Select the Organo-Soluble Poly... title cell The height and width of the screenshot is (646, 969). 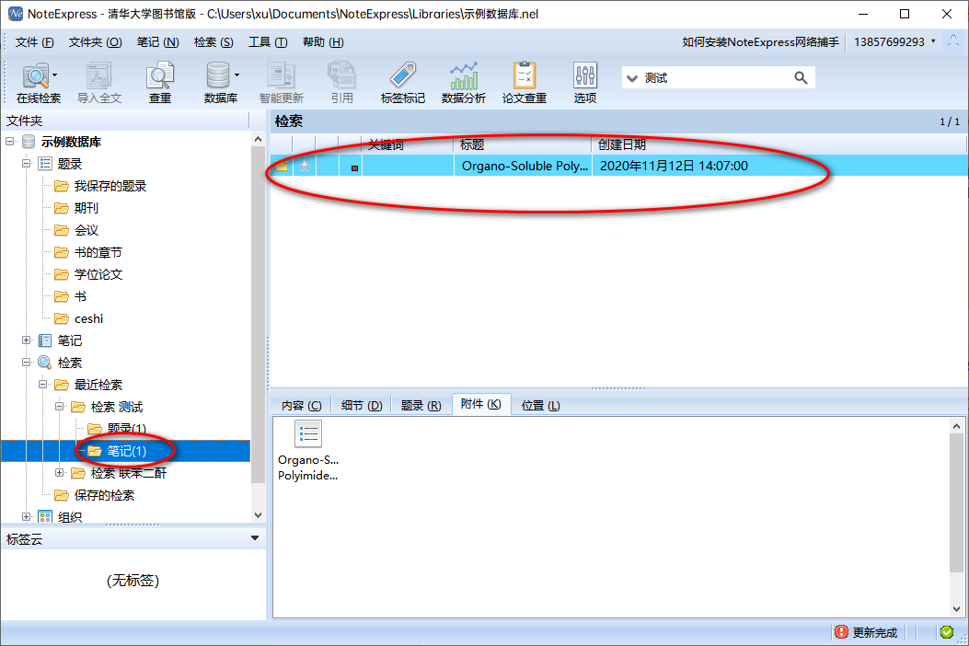tap(524, 166)
